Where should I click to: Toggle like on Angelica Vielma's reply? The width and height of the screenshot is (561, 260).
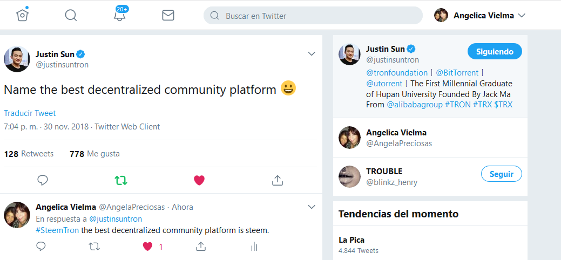click(x=148, y=247)
